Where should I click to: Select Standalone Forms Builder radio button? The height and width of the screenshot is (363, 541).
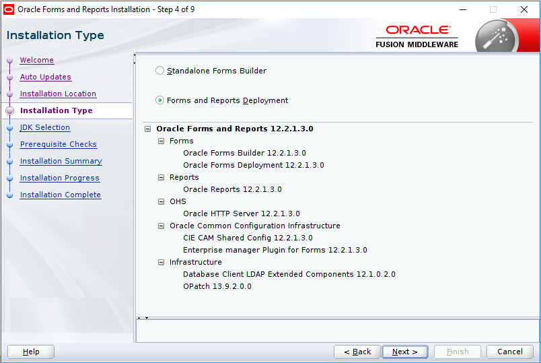tap(159, 71)
